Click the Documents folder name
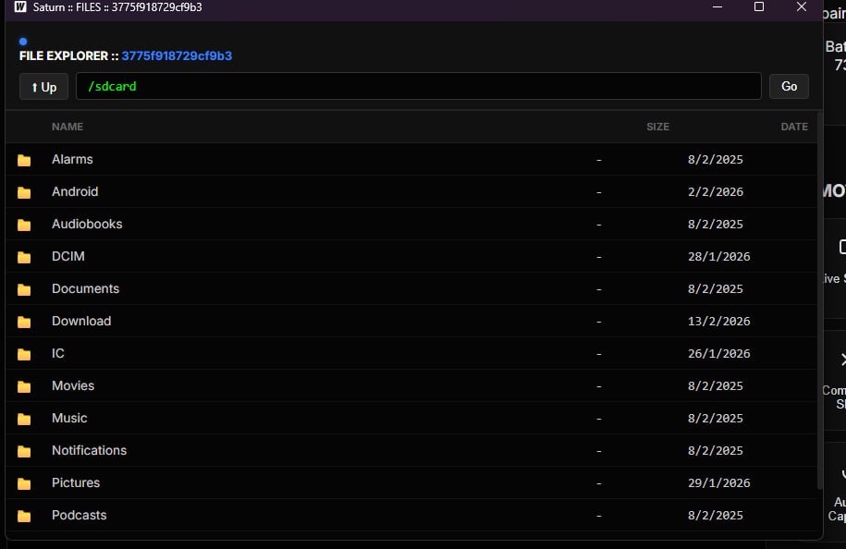This screenshot has height=549, width=846. [x=85, y=288]
